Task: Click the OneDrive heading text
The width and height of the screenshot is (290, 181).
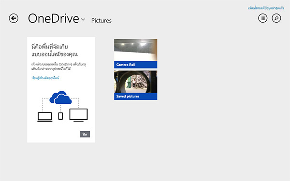Action: tap(54, 18)
